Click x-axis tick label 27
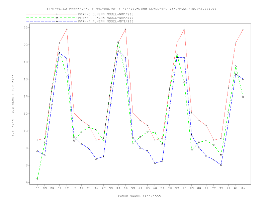Image resolution: width=265 pixels, height=205 pixels. [103, 188]
